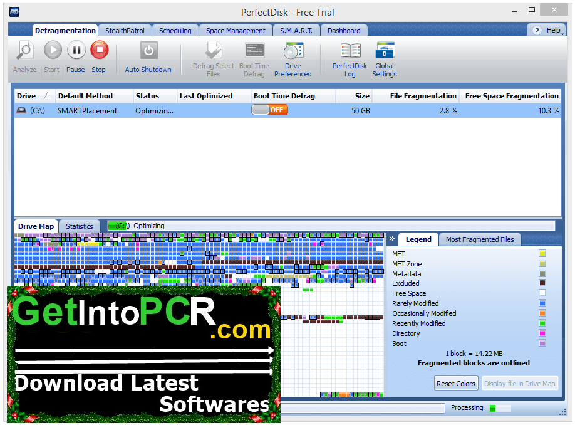Open the Help menu dropdown
Screen dimensions: 575x425
click(562, 34)
